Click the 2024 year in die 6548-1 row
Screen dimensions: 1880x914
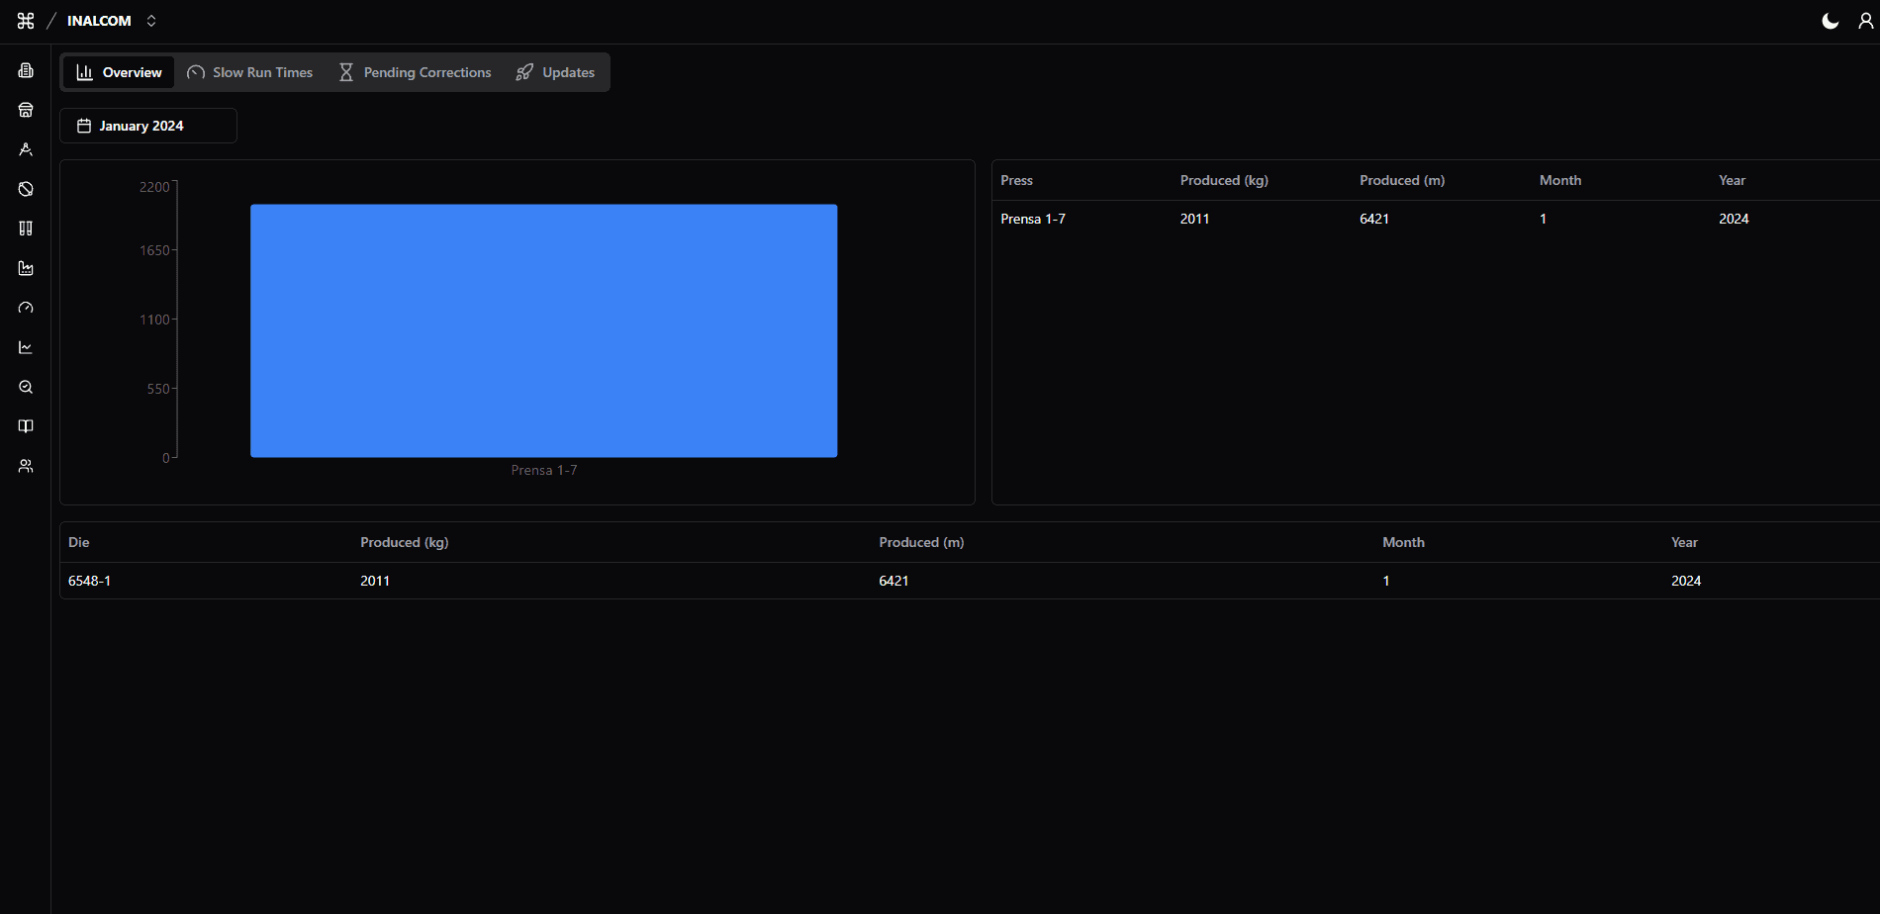pos(1686,581)
